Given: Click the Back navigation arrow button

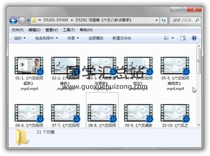Looking at the screenshot, I should point(13,21).
